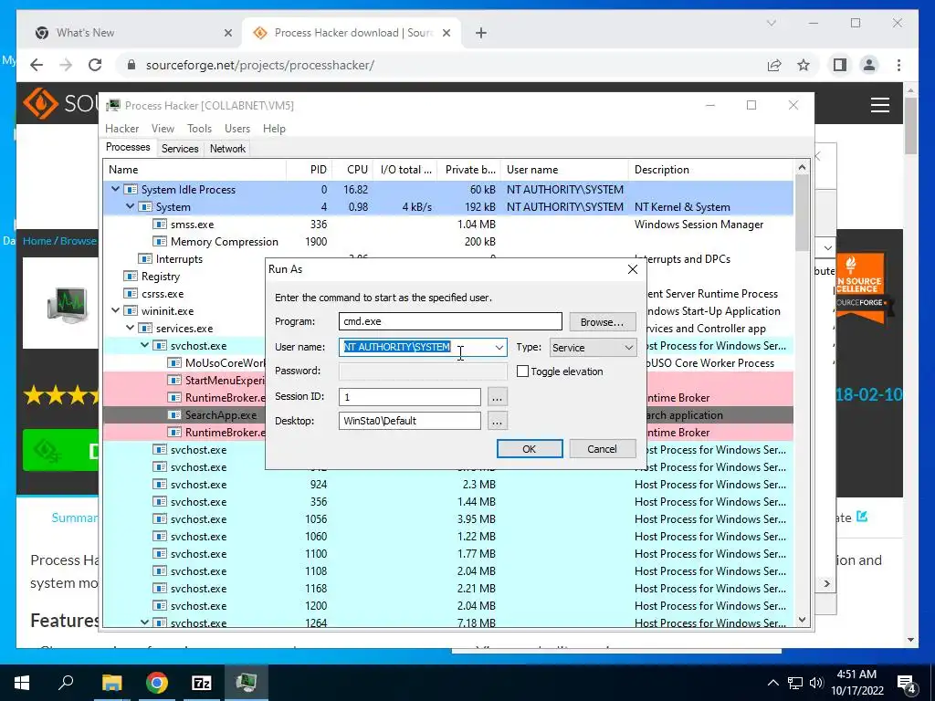Collapse the wininit.exe tree node

[x=115, y=310]
